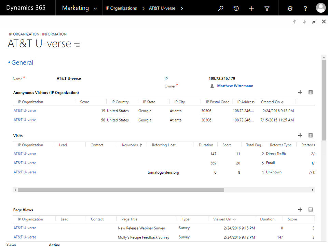
Task: Go to next record down arrow
Action: point(304,21)
